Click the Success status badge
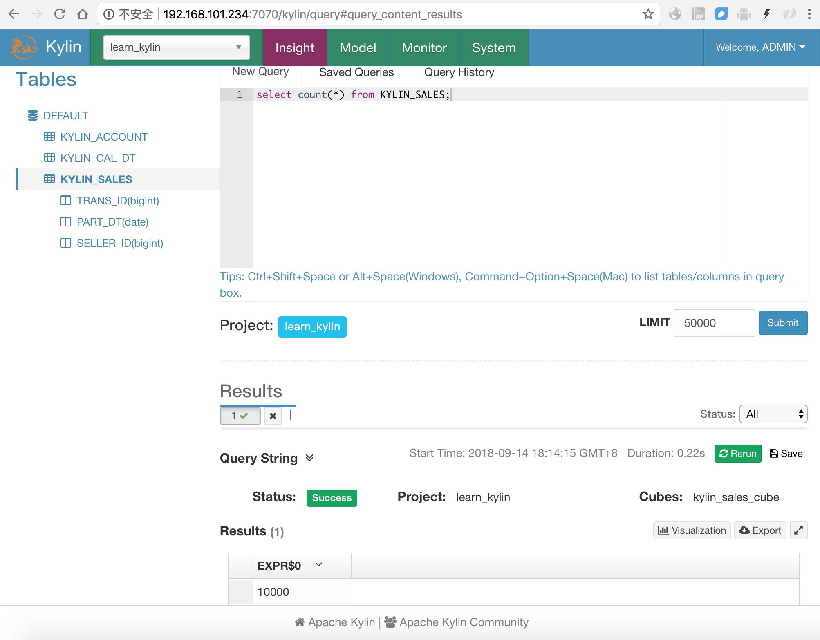 (x=332, y=498)
